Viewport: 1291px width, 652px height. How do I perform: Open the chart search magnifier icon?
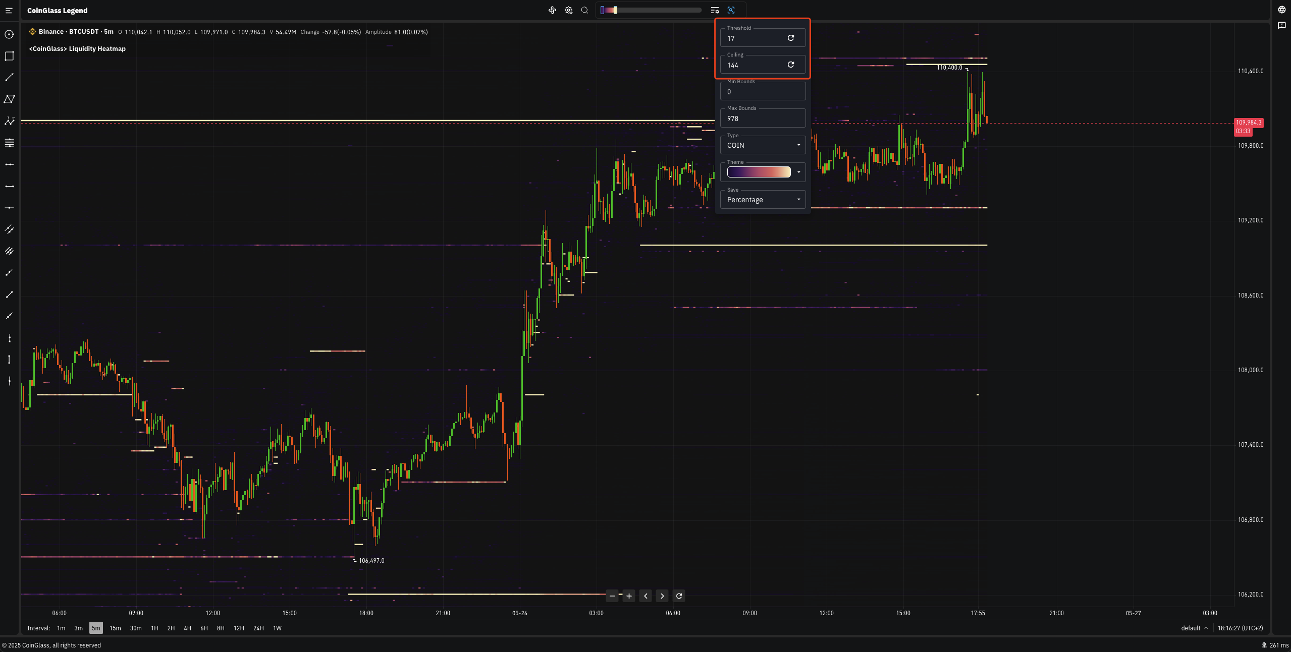[x=584, y=10]
